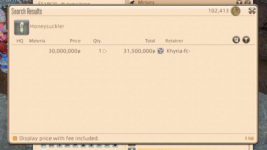Click the Qty. column header
This screenshot has width=267, height=150.
click(97, 41)
